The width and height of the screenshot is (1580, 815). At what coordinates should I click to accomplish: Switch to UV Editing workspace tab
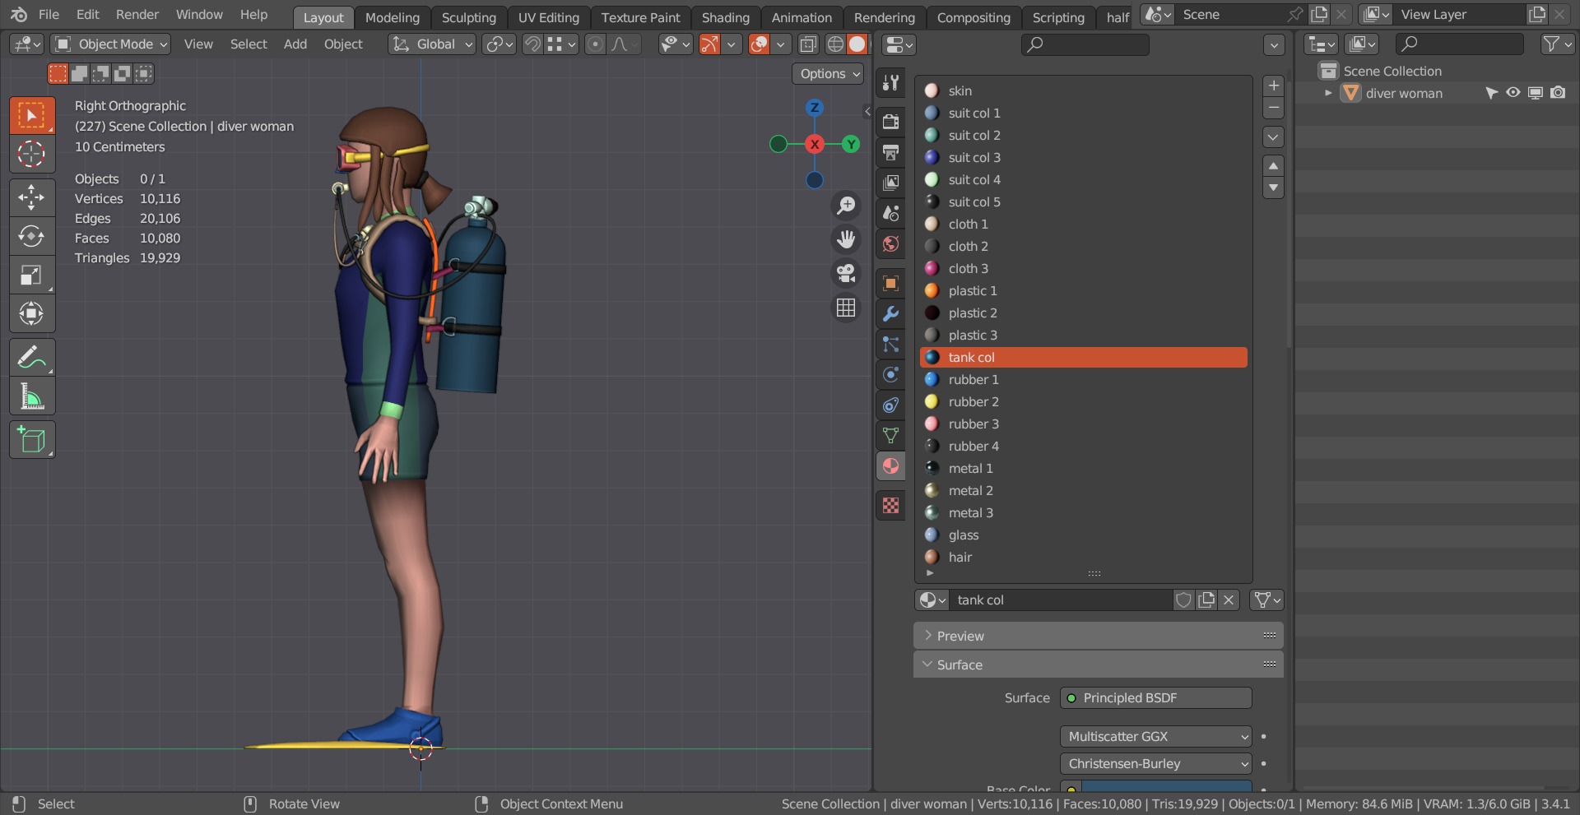[548, 17]
